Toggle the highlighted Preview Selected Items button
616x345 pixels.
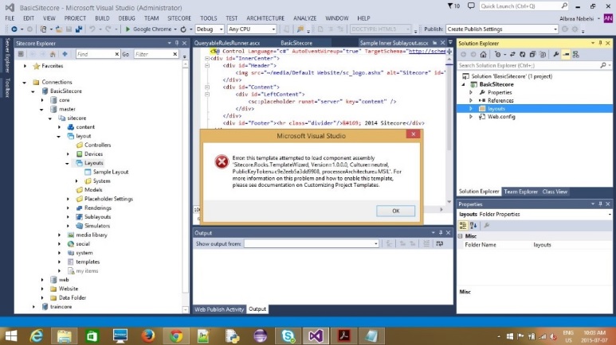566,55
